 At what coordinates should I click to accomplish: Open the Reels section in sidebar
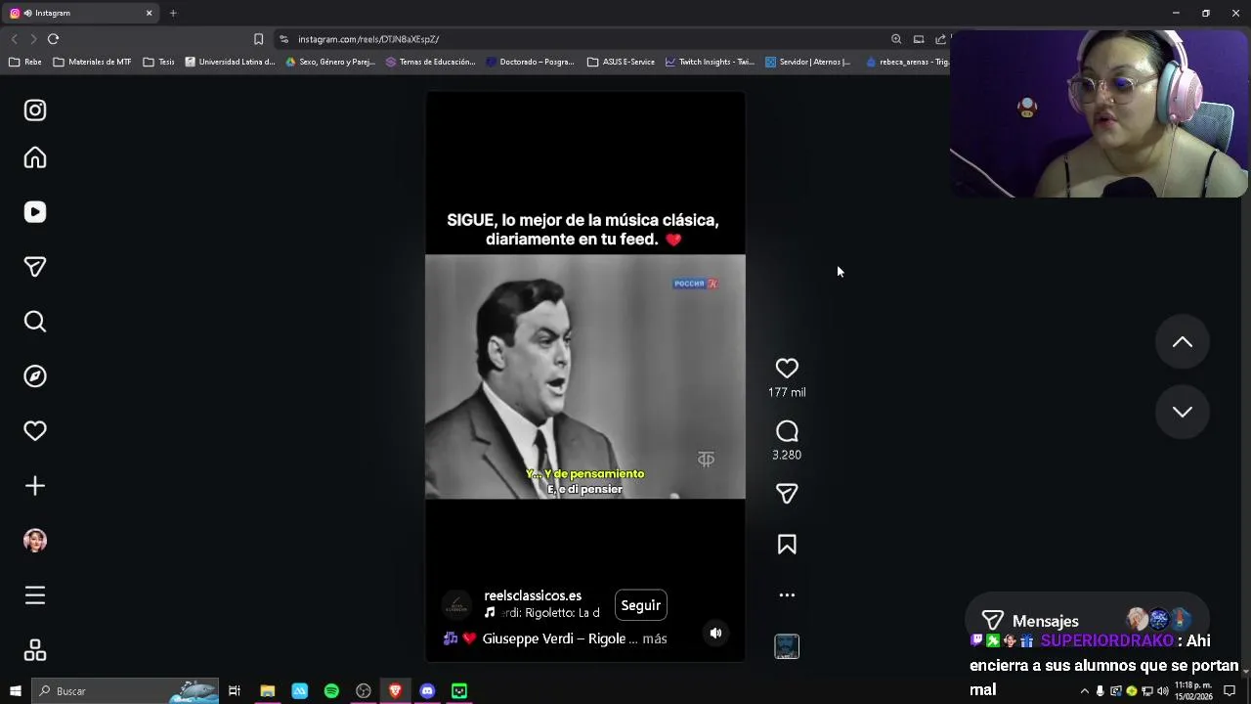(35, 212)
